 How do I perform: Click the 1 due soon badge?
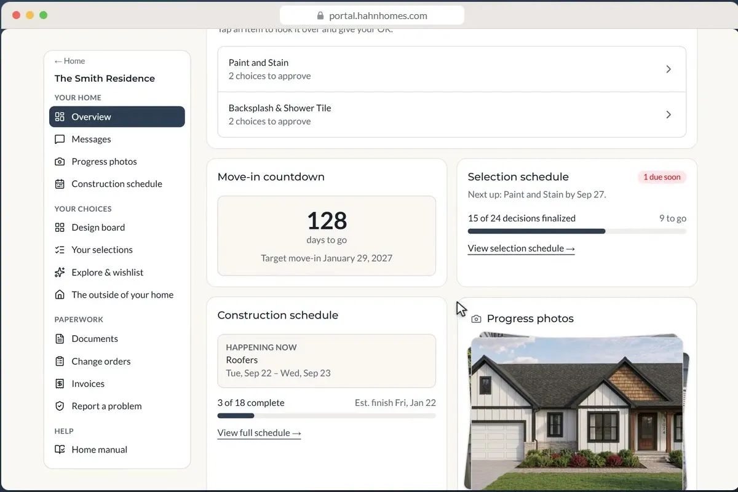(x=662, y=177)
